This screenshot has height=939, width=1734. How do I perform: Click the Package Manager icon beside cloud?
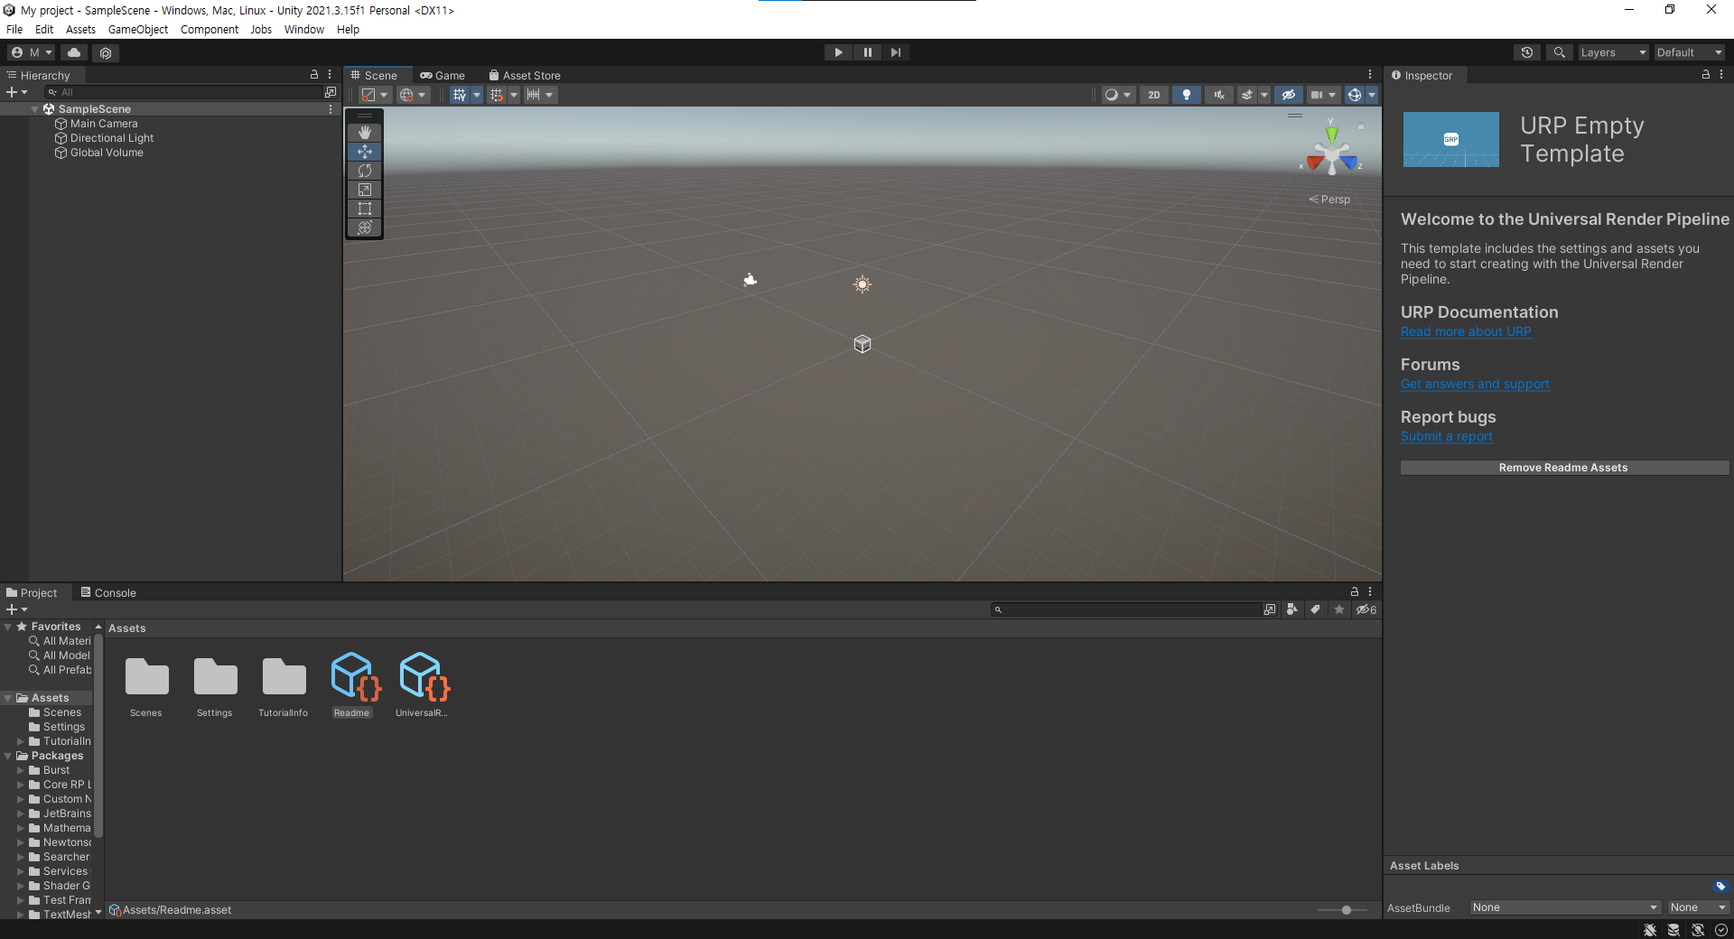tap(106, 52)
